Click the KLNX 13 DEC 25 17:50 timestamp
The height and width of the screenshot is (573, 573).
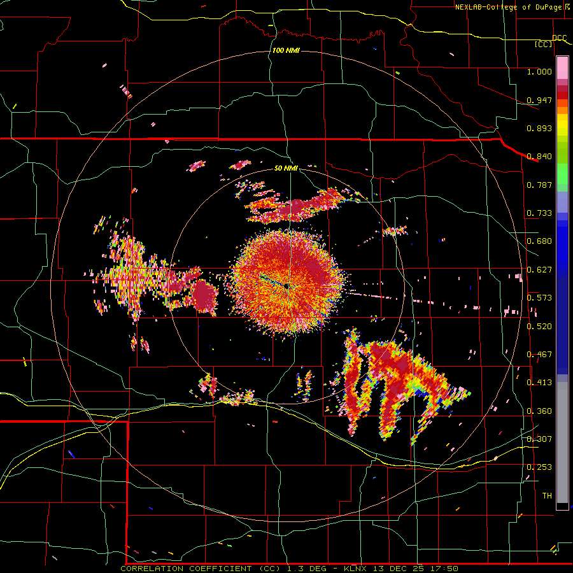click(401, 569)
